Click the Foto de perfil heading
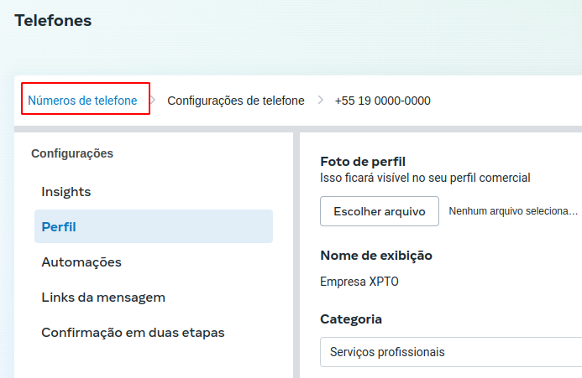582x378 pixels. [363, 162]
